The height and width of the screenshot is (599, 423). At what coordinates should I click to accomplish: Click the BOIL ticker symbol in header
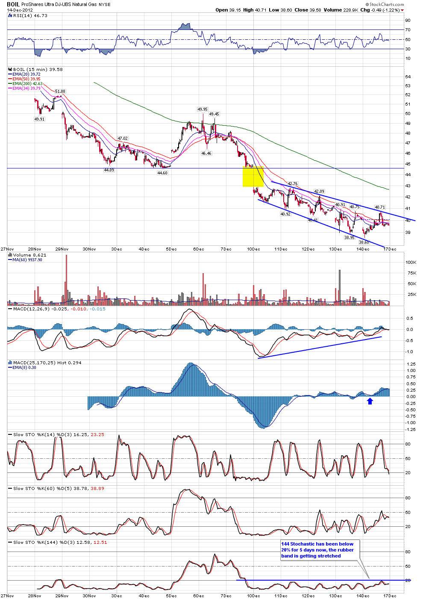[x=13, y=4]
